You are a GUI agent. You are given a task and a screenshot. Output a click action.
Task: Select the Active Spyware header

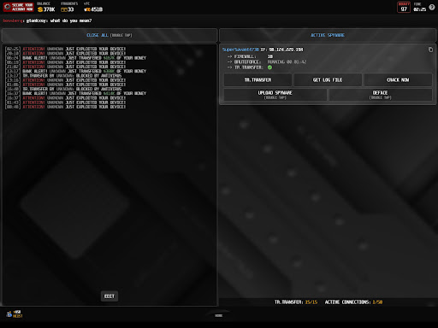328,35
